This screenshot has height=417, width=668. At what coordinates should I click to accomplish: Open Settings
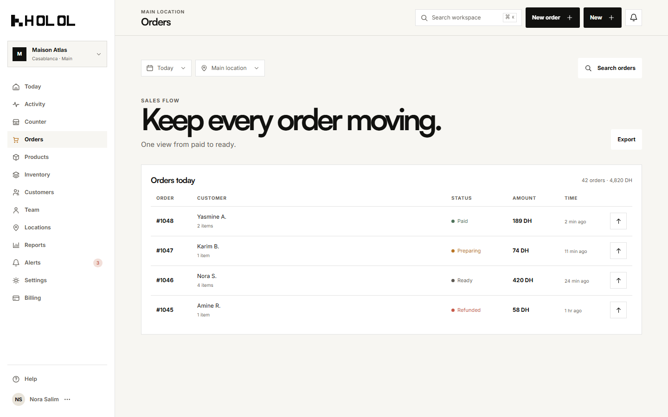click(57, 280)
